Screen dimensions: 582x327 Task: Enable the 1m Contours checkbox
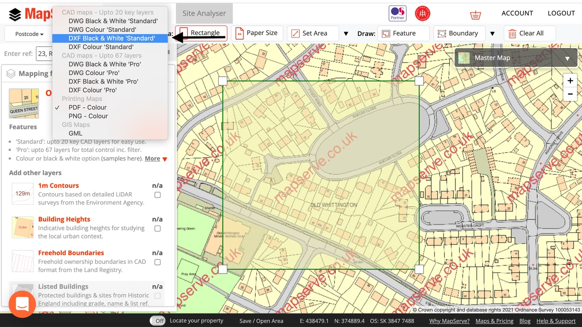coord(157,195)
